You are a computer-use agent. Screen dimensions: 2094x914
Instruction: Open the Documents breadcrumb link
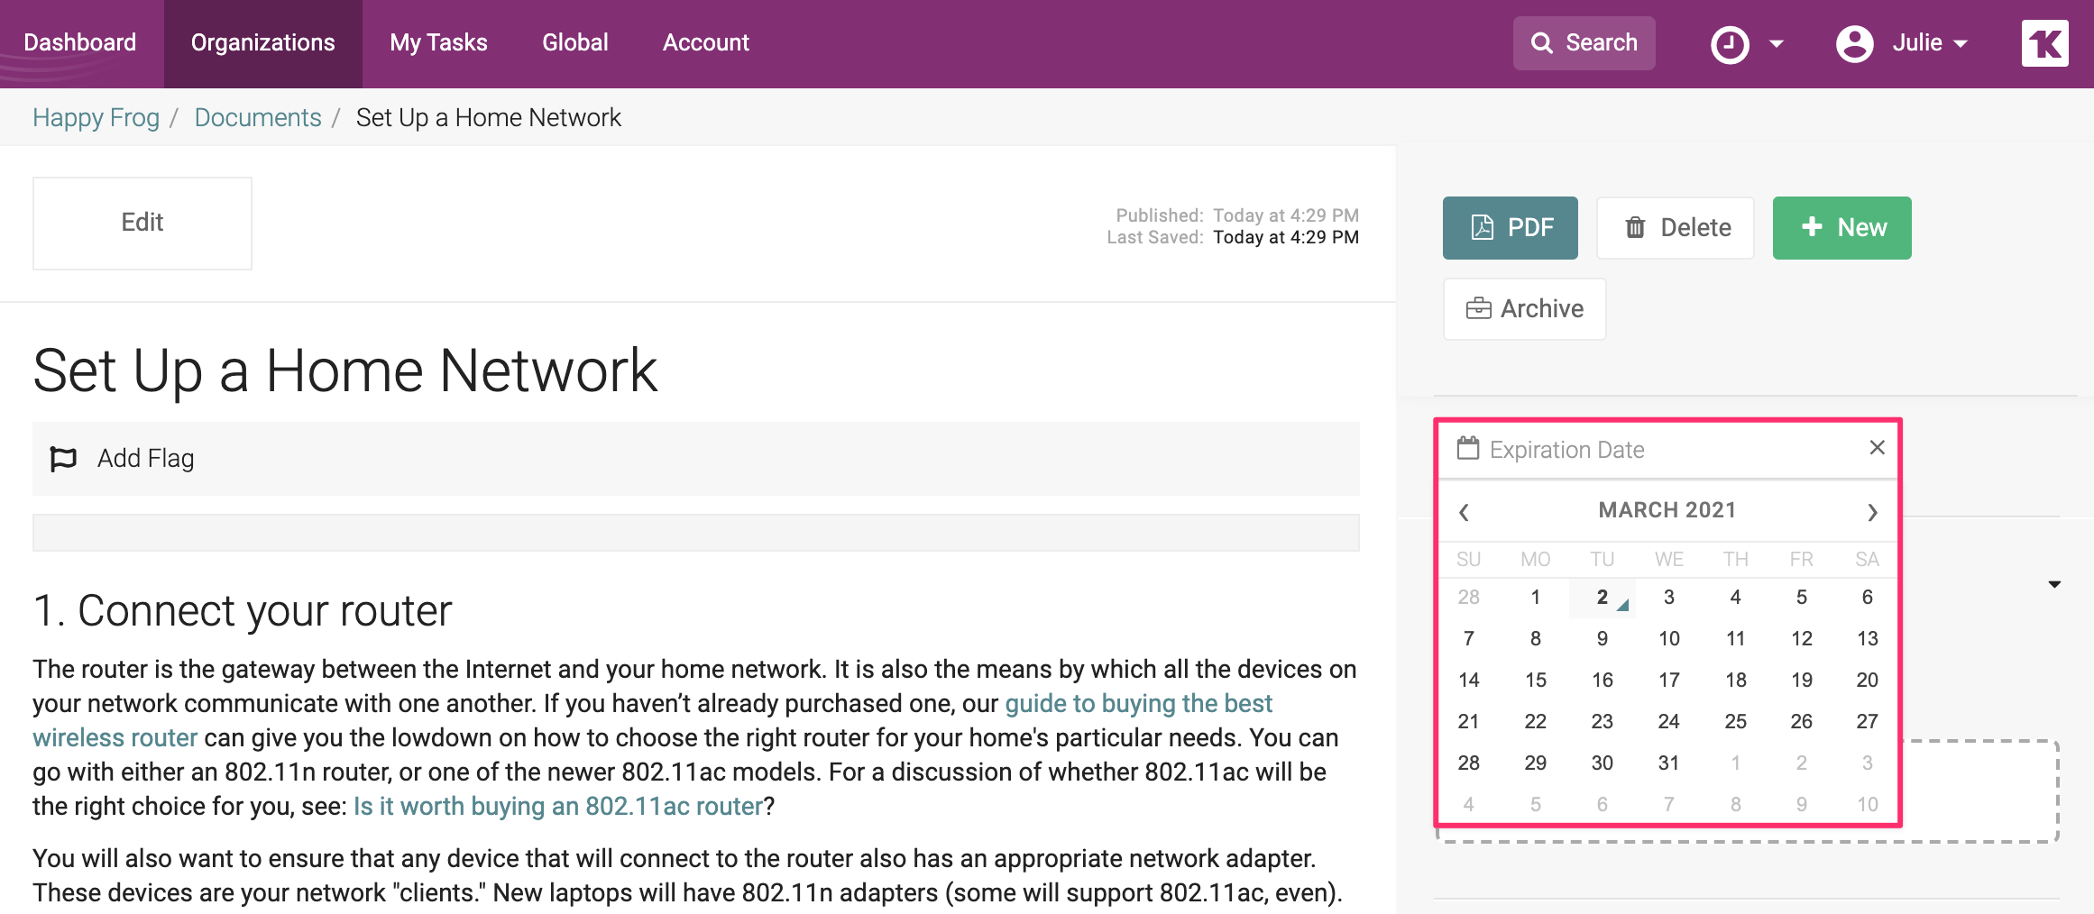(258, 118)
